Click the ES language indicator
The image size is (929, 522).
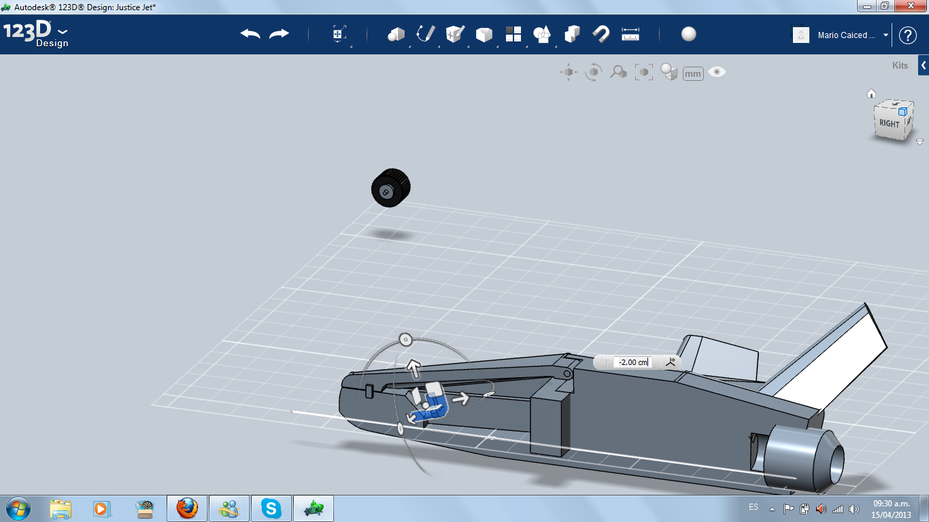click(754, 507)
